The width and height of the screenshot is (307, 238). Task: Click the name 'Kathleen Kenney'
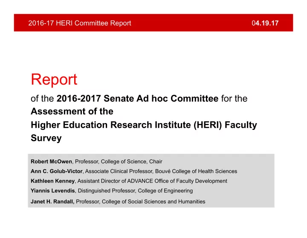click(53, 181)
